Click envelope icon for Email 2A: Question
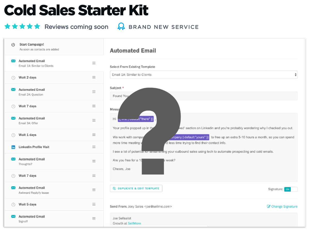This screenshot has width=310, height=231. [13, 90]
